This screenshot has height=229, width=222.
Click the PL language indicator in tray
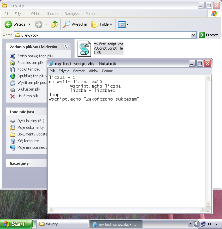(190, 224)
